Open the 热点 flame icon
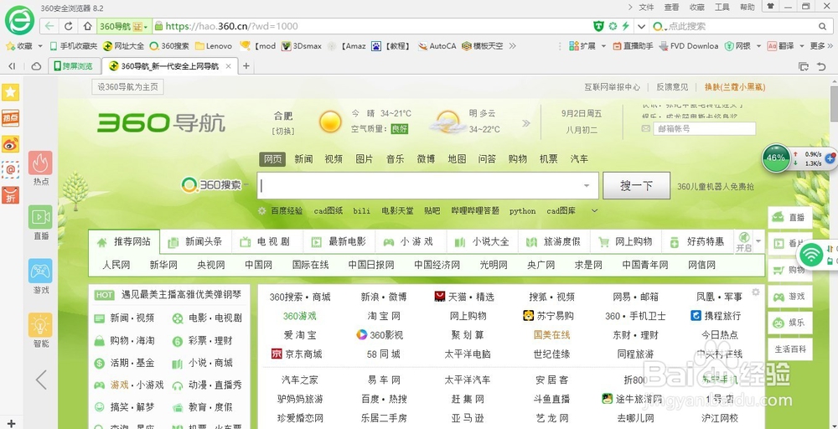This screenshot has height=429, width=838. [x=40, y=163]
